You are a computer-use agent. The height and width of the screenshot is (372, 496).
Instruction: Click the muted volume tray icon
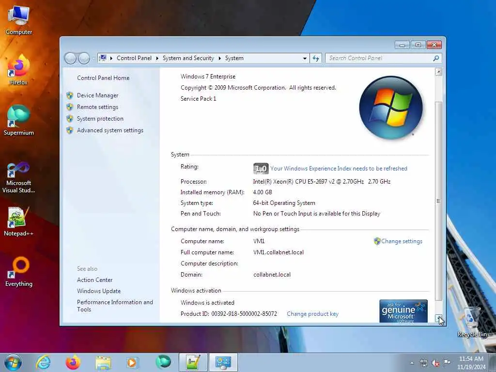tap(435, 363)
